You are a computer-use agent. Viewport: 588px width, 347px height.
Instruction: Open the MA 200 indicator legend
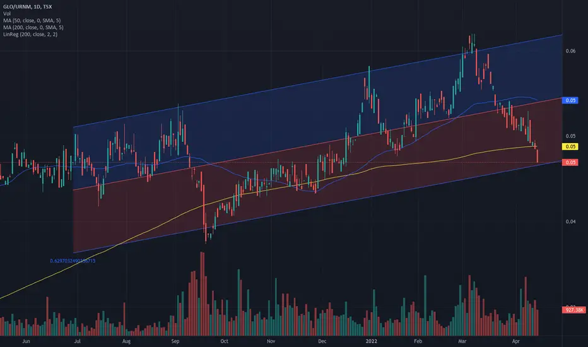[x=33, y=27]
